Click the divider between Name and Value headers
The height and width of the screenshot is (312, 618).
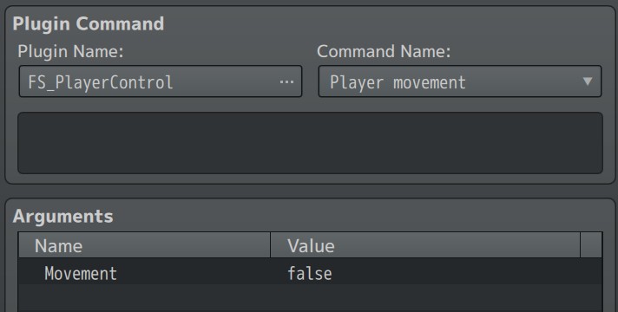click(271, 245)
